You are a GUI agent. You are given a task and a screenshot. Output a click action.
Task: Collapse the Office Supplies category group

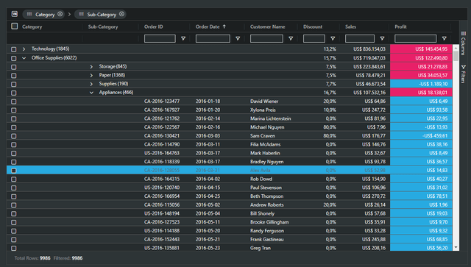[24, 58]
